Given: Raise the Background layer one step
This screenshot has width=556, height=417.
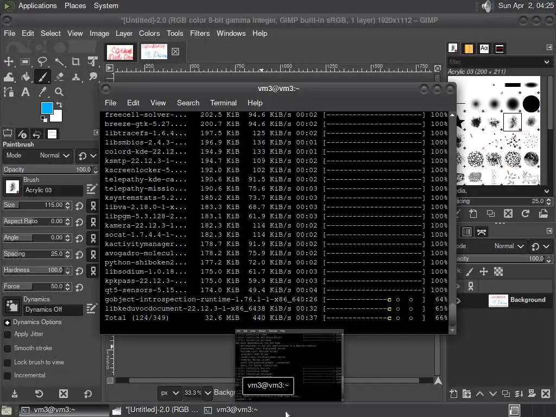Looking at the screenshot, I should (x=480, y=394).
